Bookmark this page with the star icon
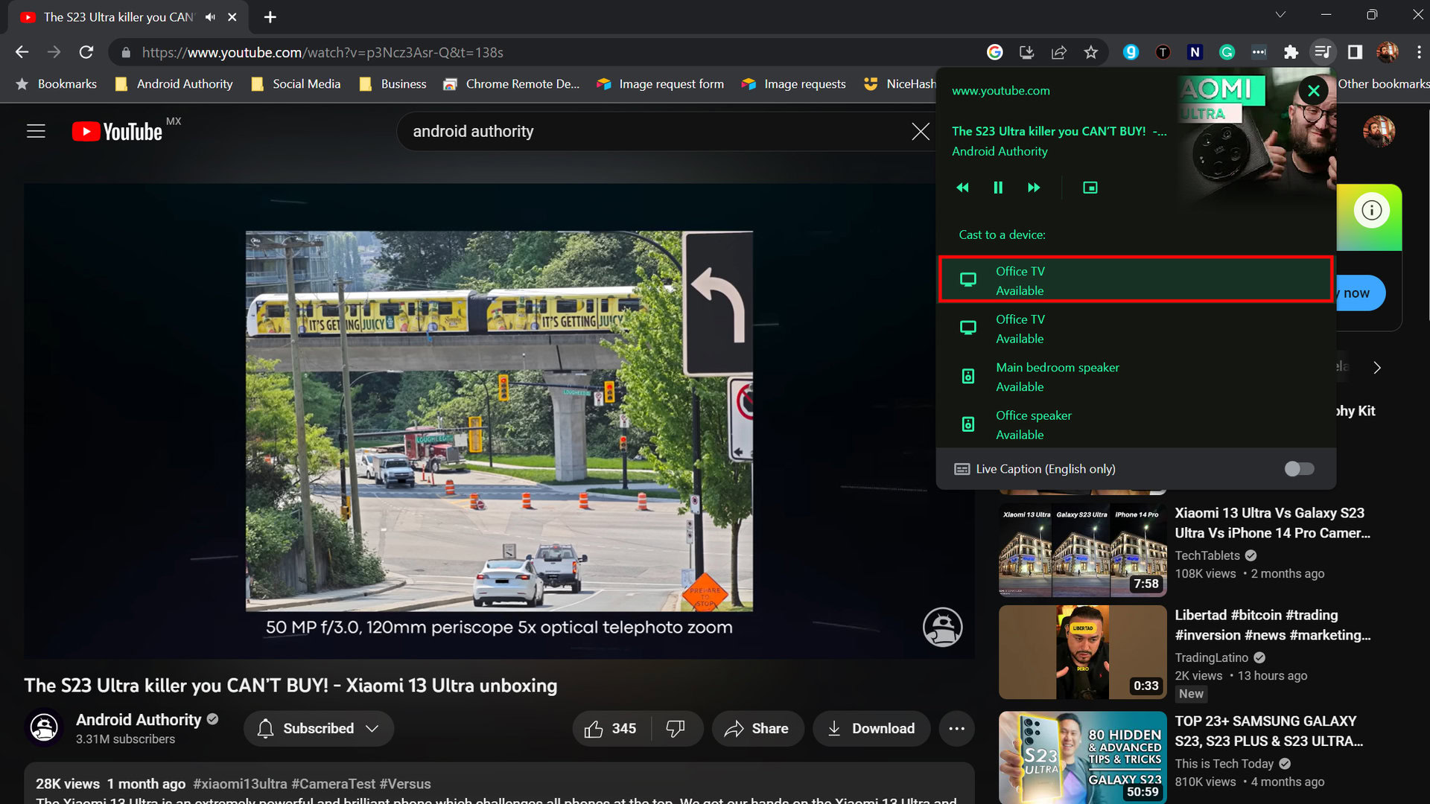1430x804 pixels. click(x=1091, y=52)
